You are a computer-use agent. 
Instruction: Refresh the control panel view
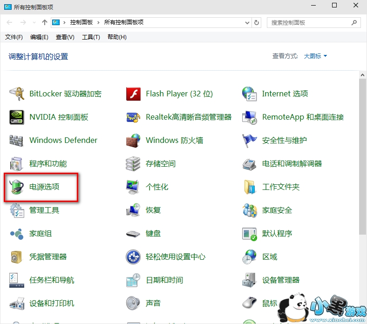point(257,23)
